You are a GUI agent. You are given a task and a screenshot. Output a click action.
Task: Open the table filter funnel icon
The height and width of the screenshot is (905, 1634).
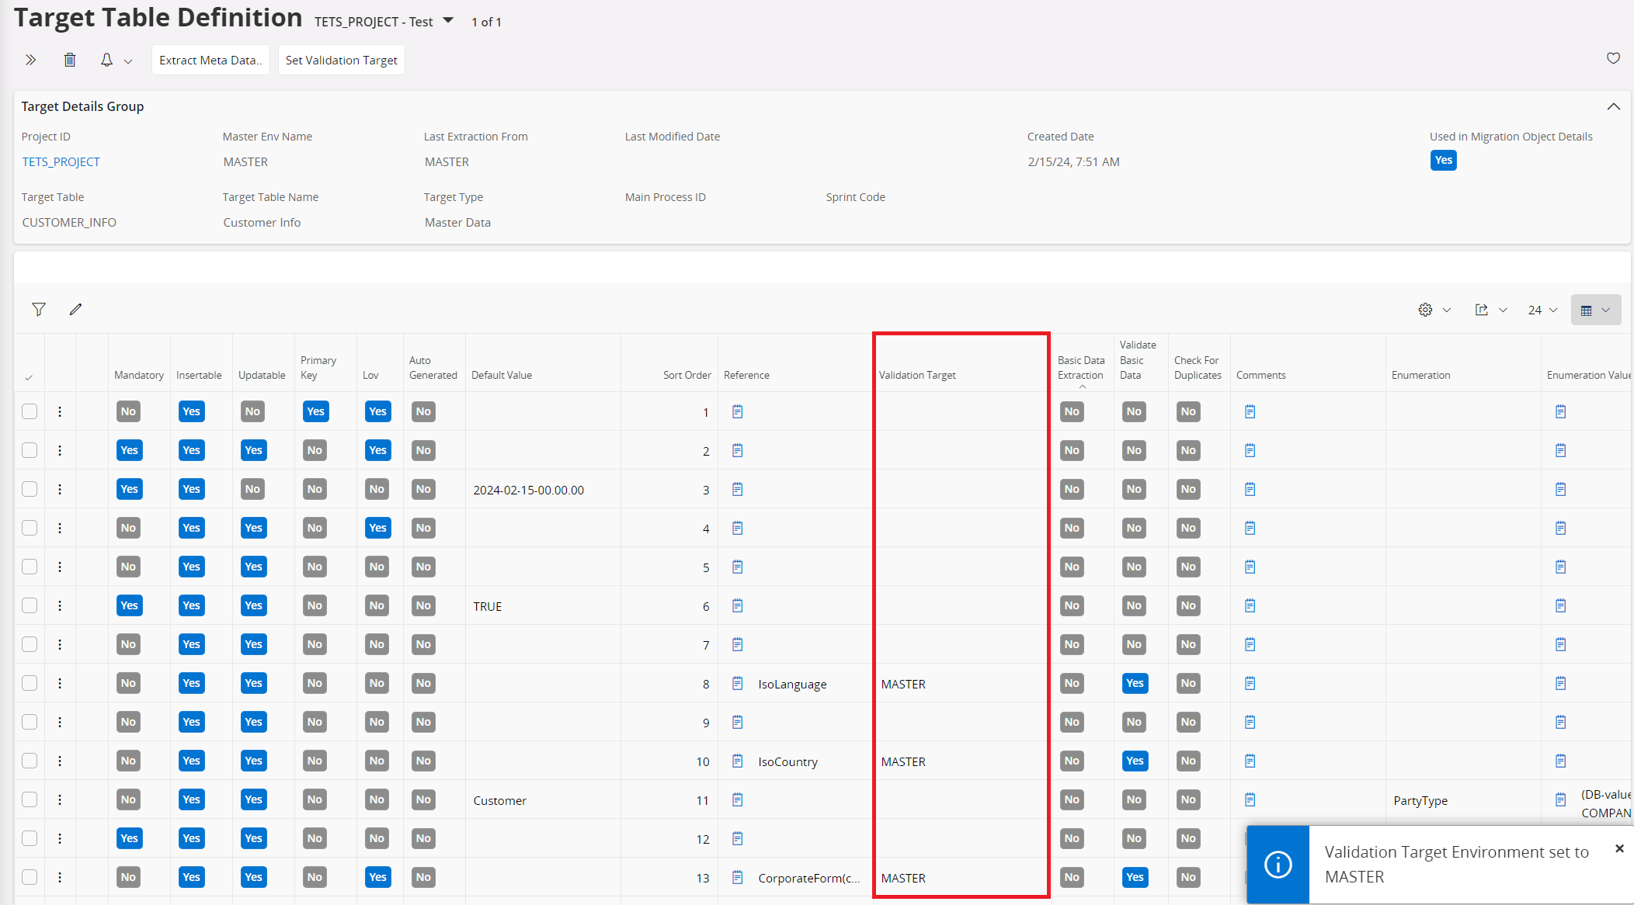(x=39, y=310)
